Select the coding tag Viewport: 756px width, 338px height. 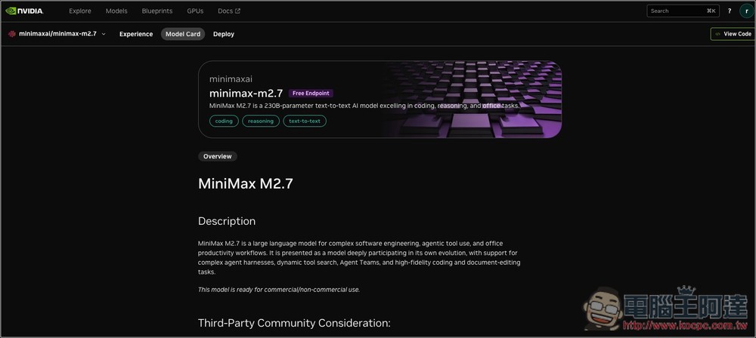pyautogui.click(x=224, y=121)
